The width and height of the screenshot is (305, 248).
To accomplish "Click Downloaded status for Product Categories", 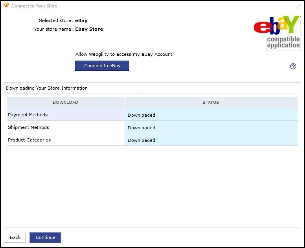I will pos(141,140).
